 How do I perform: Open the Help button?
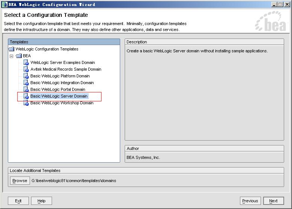[x=41, y=201]
